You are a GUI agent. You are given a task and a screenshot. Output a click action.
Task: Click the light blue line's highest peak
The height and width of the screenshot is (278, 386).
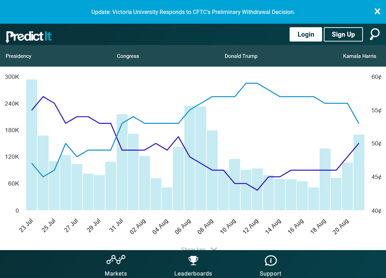point(252,83)
